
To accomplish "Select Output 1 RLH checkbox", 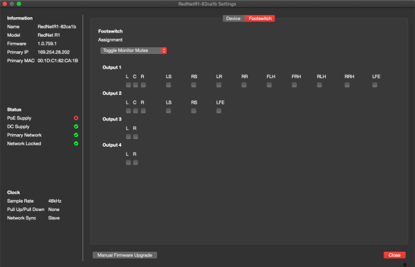I will (x=320, y=85).
